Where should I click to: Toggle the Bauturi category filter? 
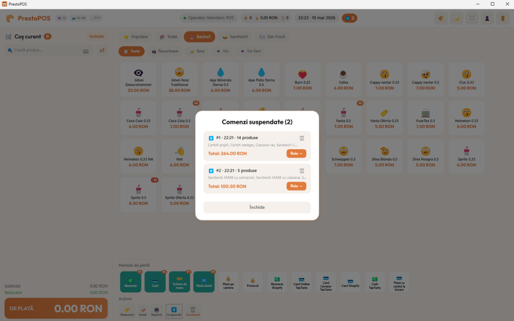(x=199, y=37)
